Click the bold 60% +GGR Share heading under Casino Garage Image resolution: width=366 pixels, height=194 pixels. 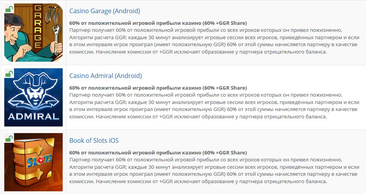158,23
